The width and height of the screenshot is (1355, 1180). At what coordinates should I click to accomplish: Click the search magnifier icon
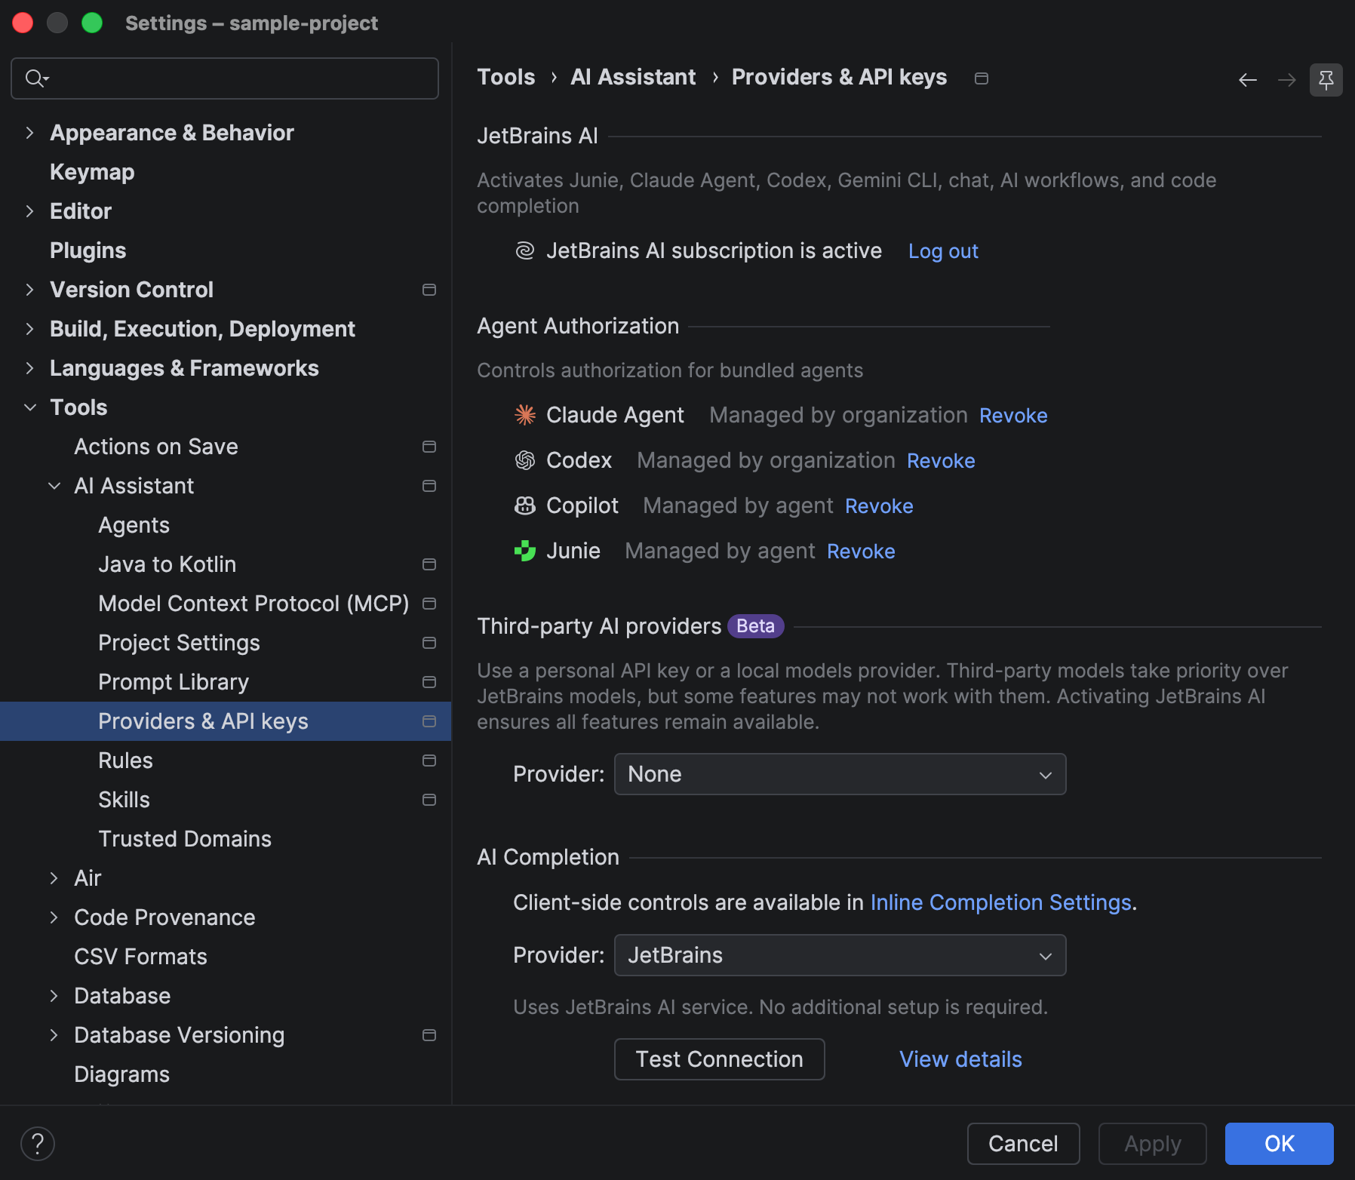36,78
